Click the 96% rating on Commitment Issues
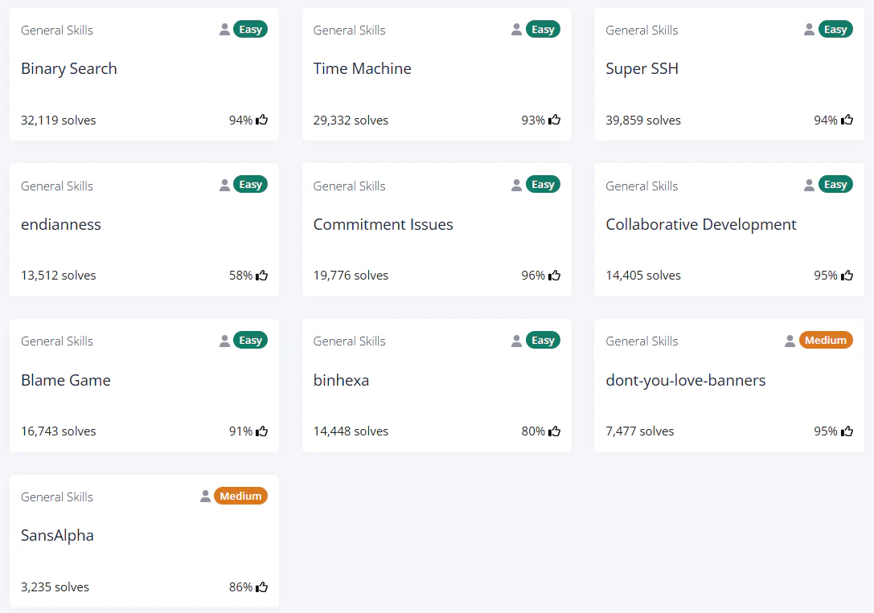This screenshot has height=613, width=874. click(533, 276)
